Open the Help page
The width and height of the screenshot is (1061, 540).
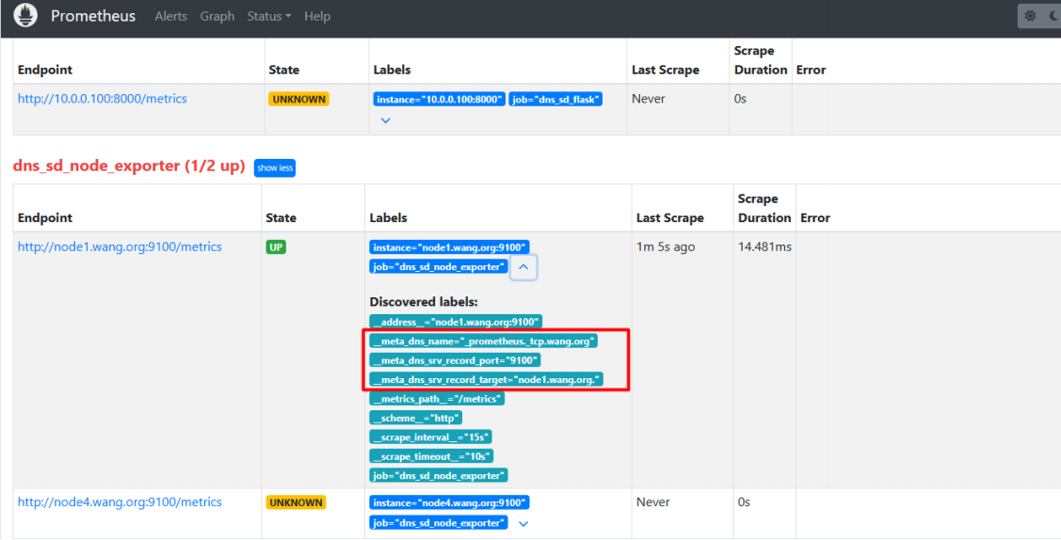click(x=316, y=16)
